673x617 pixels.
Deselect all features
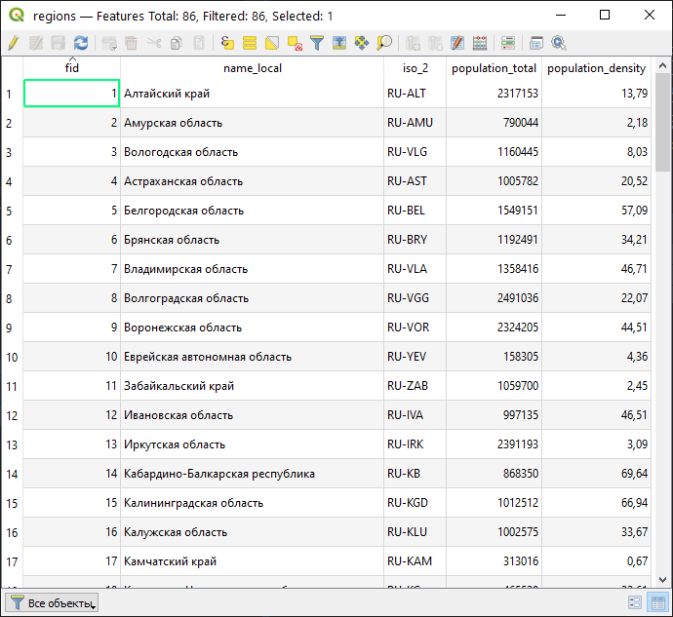[x=295, y=43]
